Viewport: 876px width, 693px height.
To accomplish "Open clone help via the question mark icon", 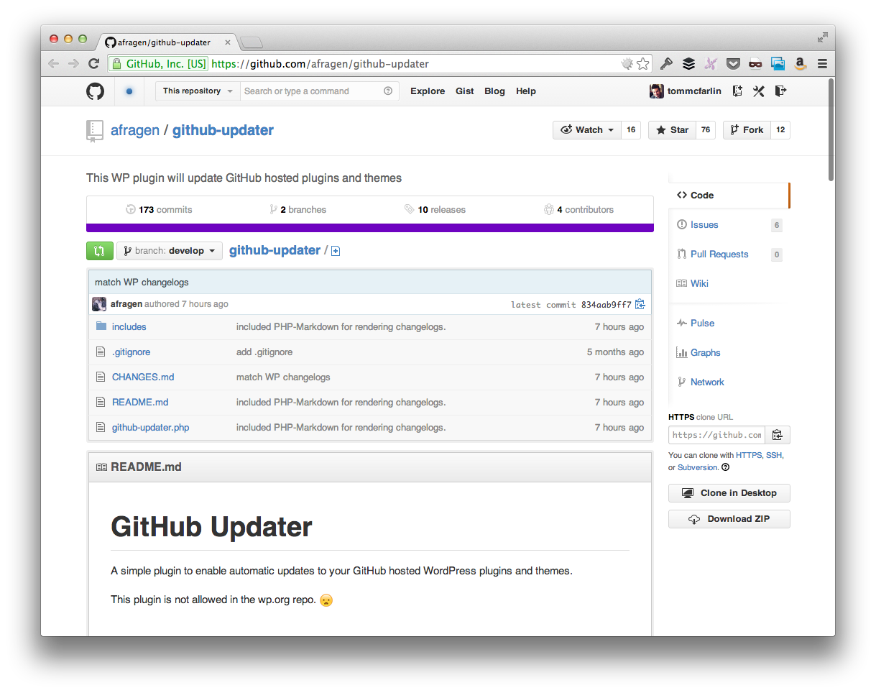I will coord(725,467).
